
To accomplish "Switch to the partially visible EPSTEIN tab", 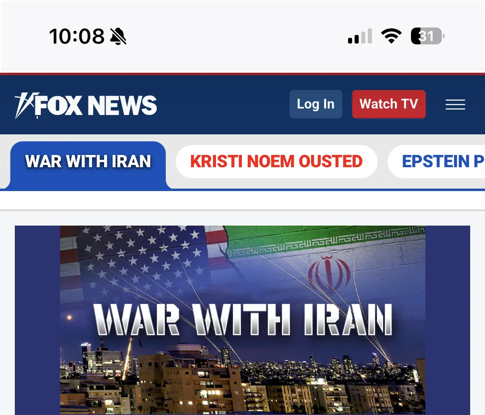I will tap(436, 161).
